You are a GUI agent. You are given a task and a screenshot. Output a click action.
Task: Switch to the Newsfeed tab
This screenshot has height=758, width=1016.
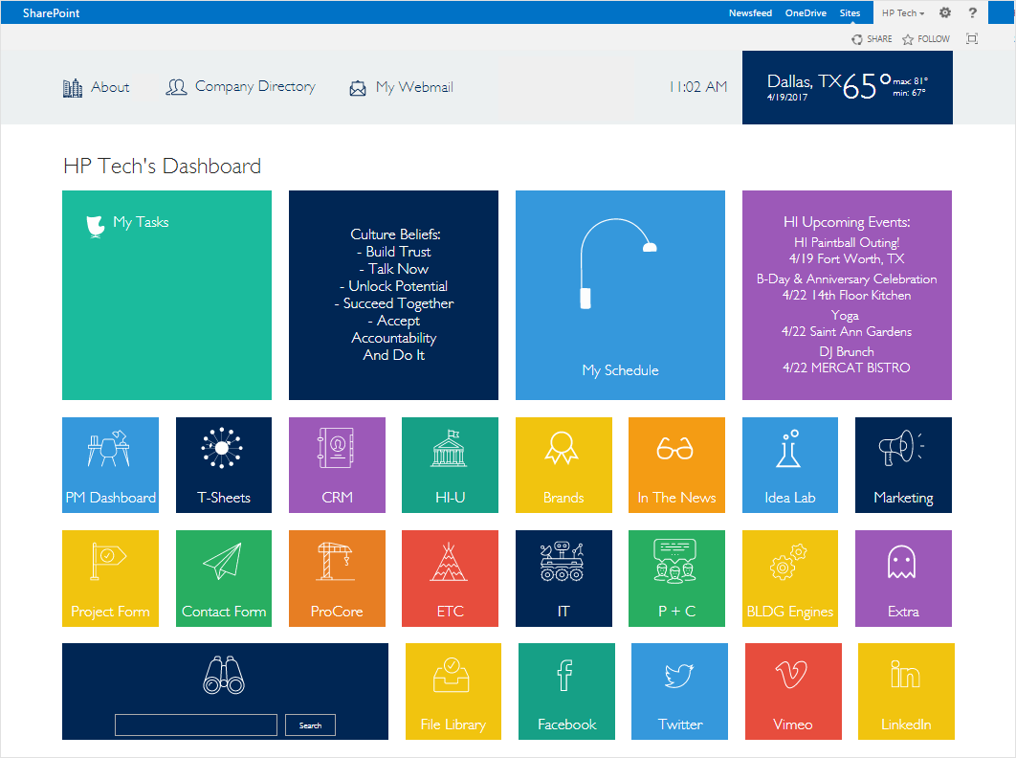click(x=750, y=13)
